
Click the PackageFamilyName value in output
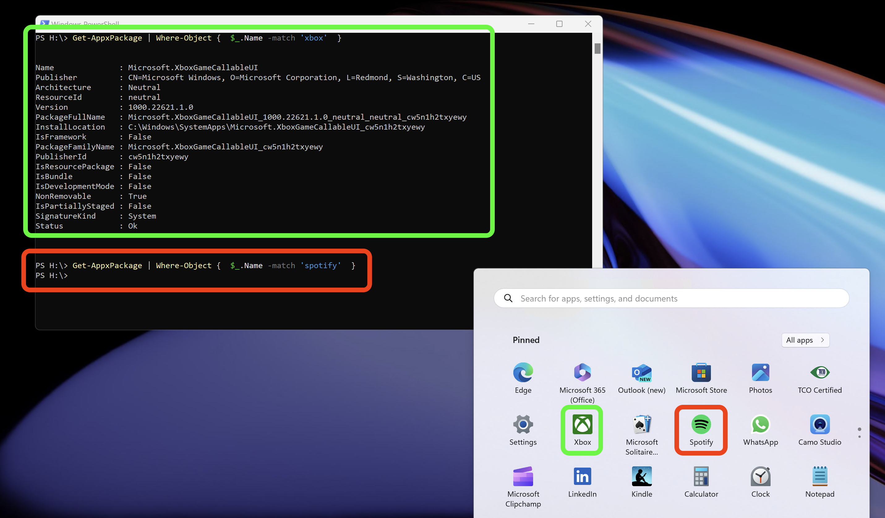point(225,147)
